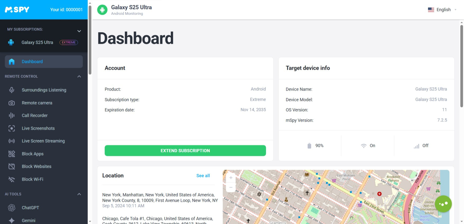This screenshot has height=224, width=464.
Task: Collapse the AI Tools section
Action: 79,194
